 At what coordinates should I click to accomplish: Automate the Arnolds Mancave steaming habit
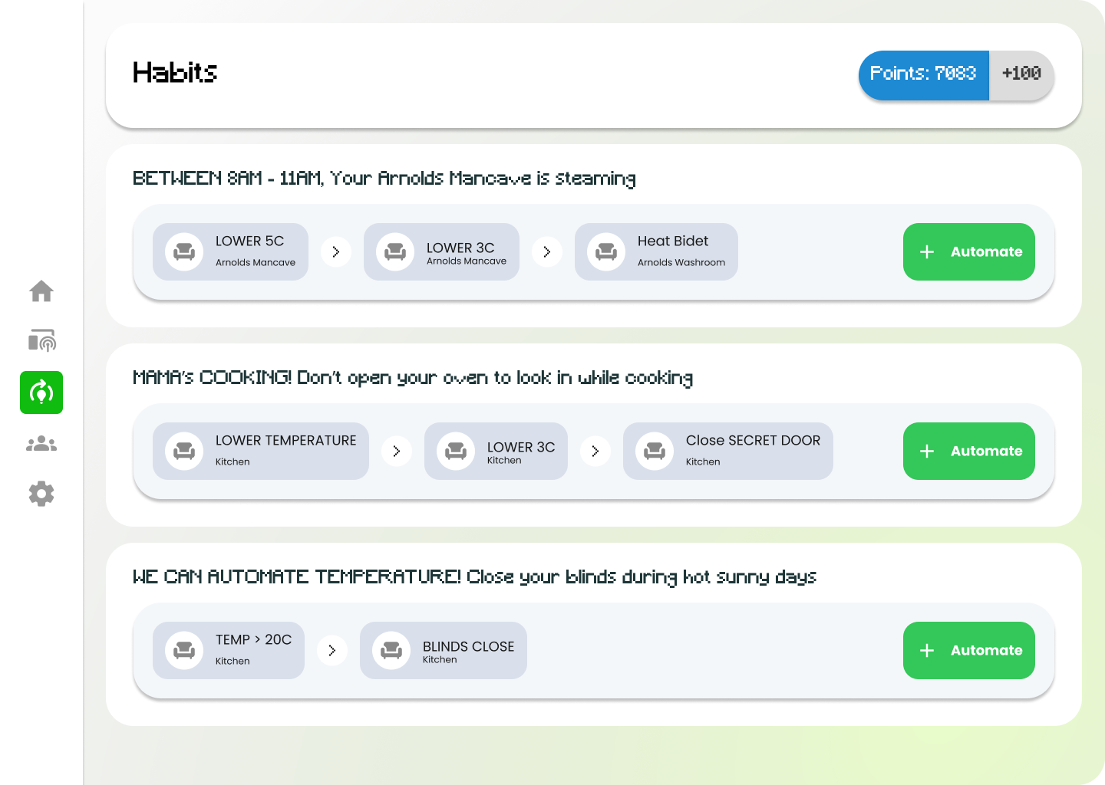point(969,251)
